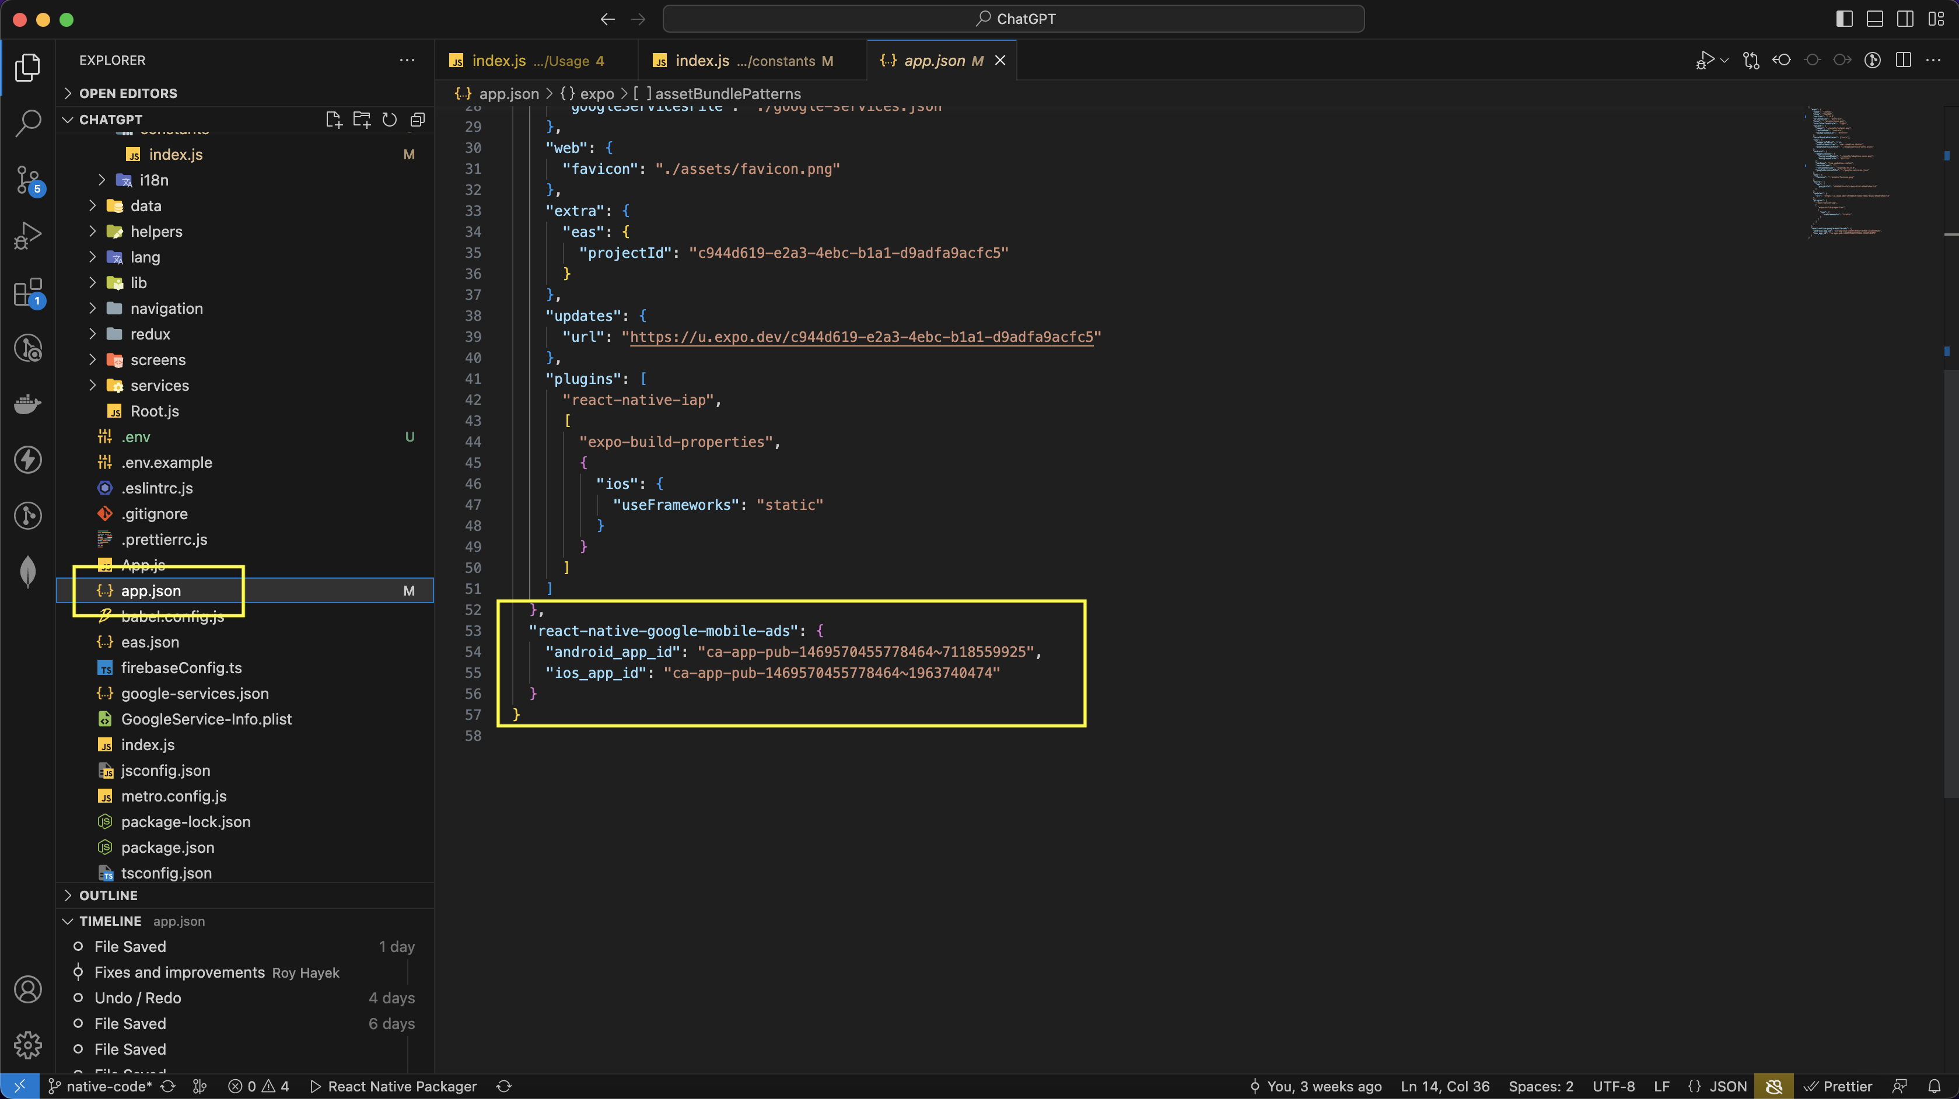Click New File icon in CHATGPT header
Image resolution: width=1959 pixels, height=1099 pixels.
coord(333,120)
